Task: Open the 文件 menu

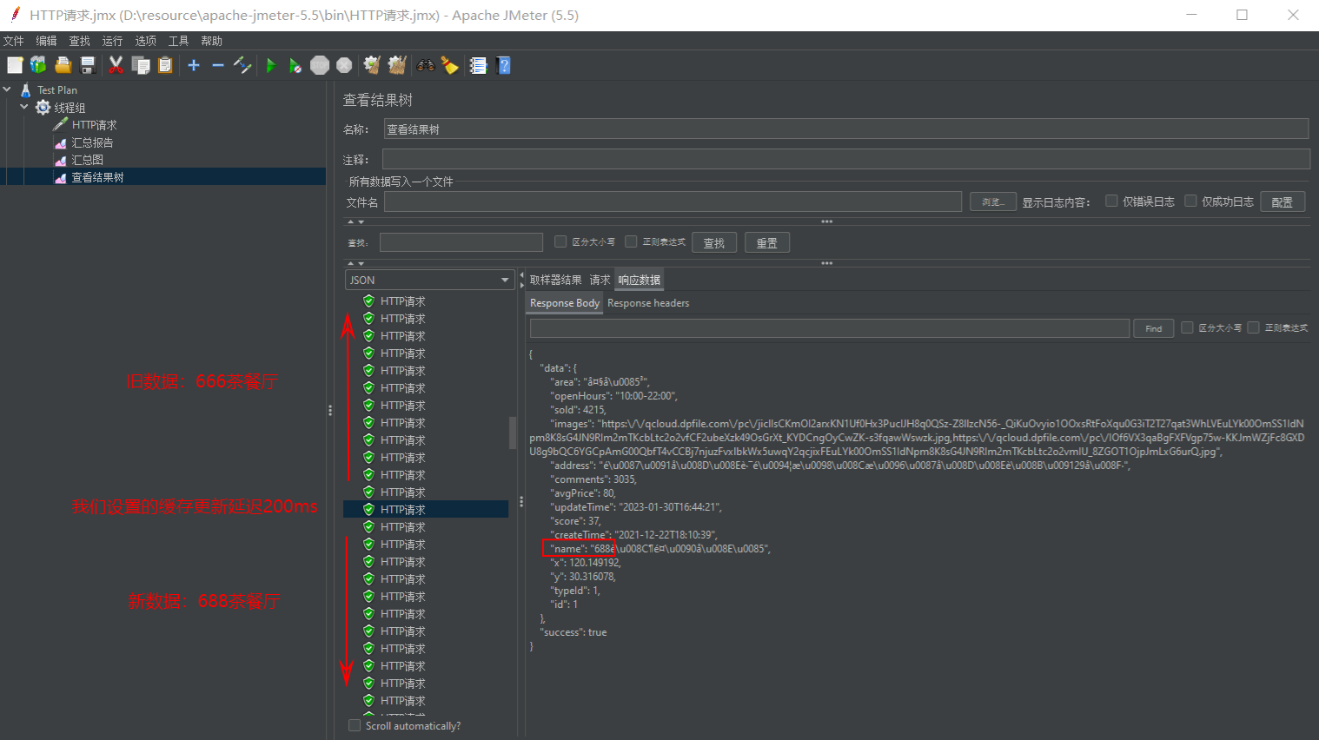Action: click(x=13, y=41)
